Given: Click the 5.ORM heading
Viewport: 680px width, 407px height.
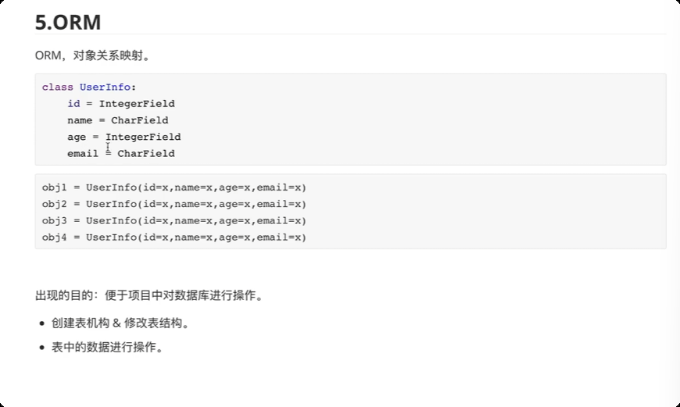Looking at the screenshot, I should pos(68,23).
